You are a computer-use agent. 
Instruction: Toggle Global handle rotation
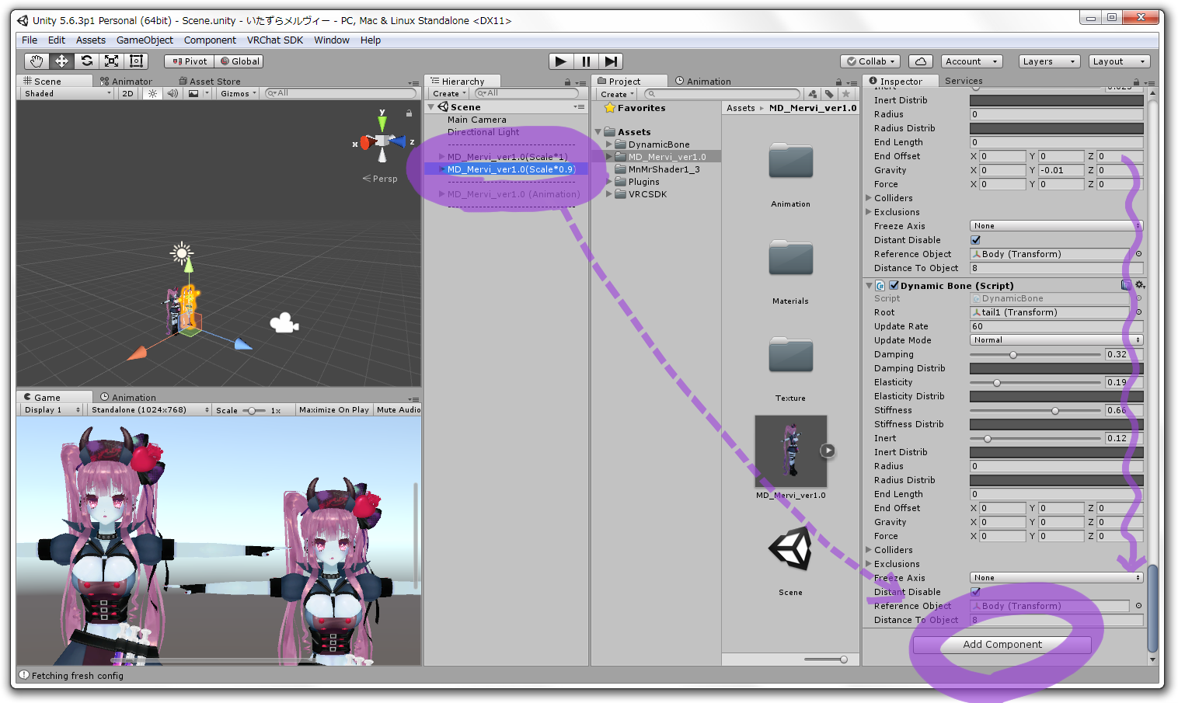click(239, 61)
